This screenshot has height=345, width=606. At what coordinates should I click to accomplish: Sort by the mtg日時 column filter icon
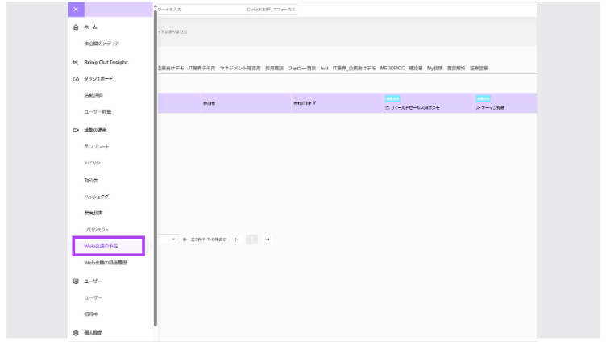(x=314, y=103)
